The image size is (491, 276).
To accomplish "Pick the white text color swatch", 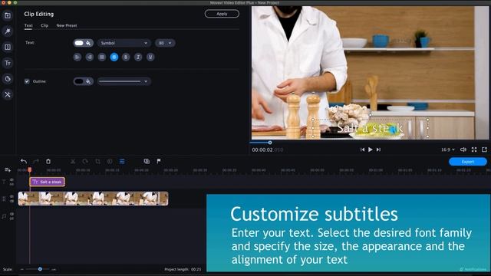I will (x=79, y=43).
